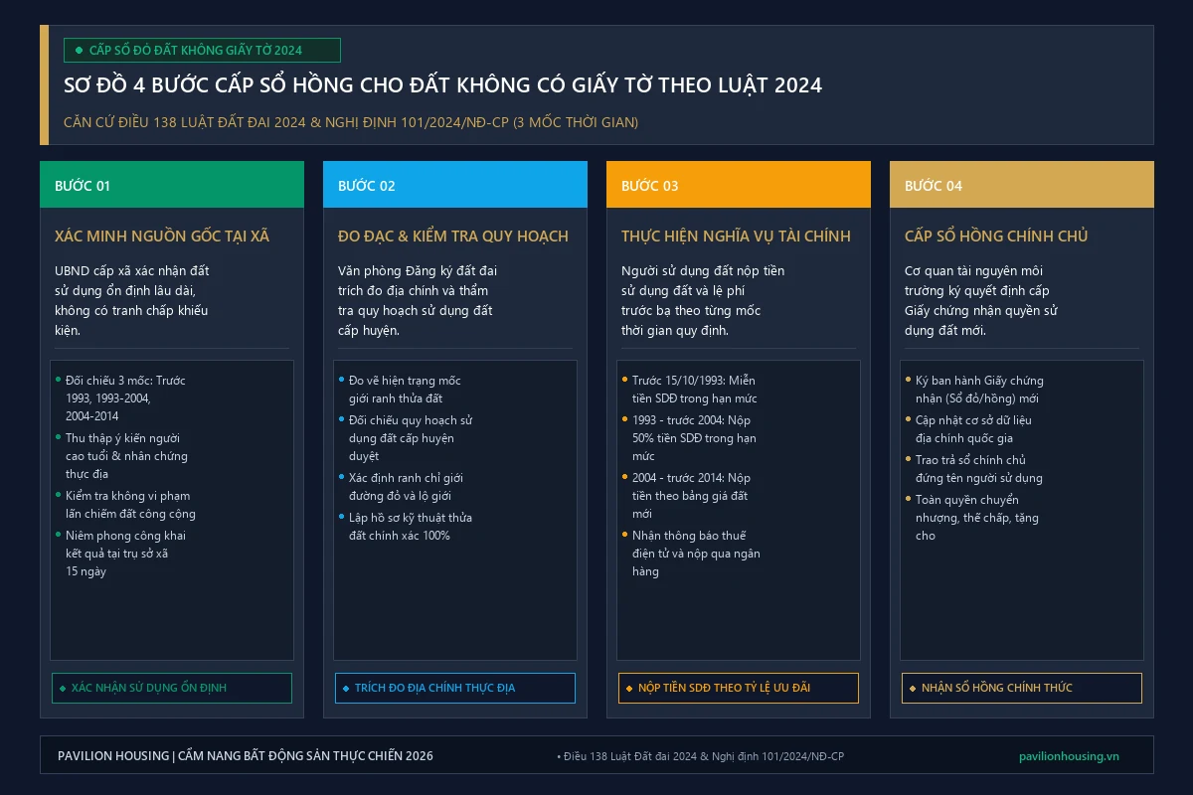This screenshot has width=1193, height=795.
Task: Click bullet 'Đo vẽ hiện trạng mốc giới'
Action: pyautogui.click(x=400, y=390)
